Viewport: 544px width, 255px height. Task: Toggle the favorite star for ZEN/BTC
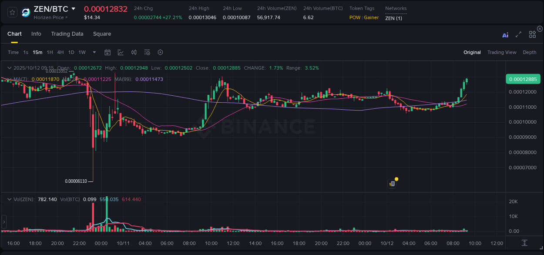tap(12, 12)
